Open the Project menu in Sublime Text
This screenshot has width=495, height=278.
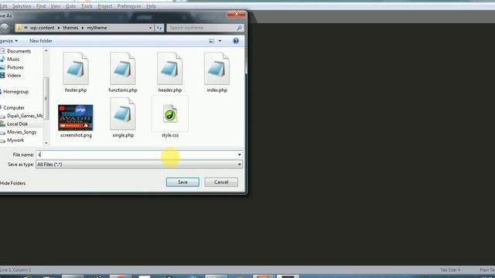[x=105, y=6]
